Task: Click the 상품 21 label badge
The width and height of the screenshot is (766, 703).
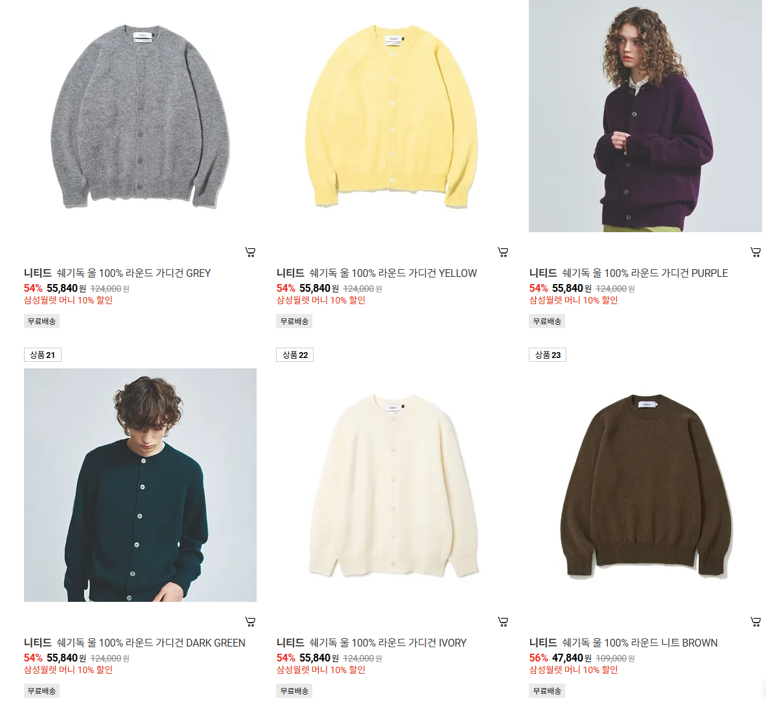Action: coord(43,355)
